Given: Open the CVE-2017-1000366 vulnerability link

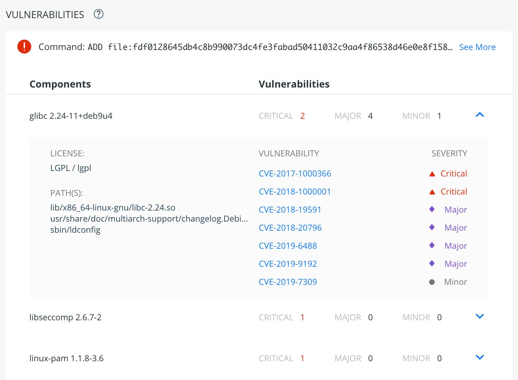Looking at the screenshot, I should (295, 174).
